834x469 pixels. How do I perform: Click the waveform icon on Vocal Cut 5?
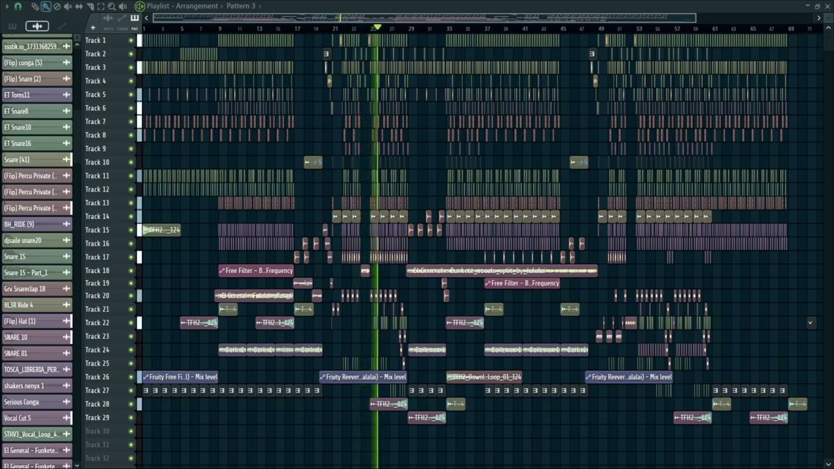coord(66,418)
